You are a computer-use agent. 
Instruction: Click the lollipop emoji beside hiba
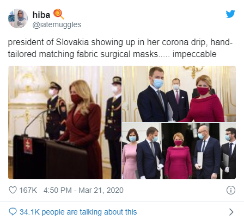[x=59, y=14]
